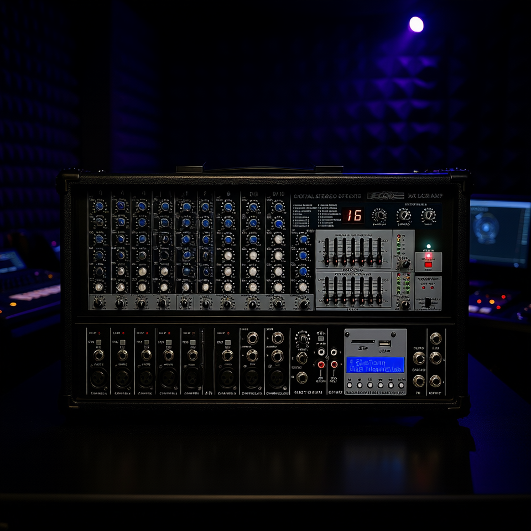531x531 pixels.
Task: Click the USB port on the media player
Action: coord(384,343)
